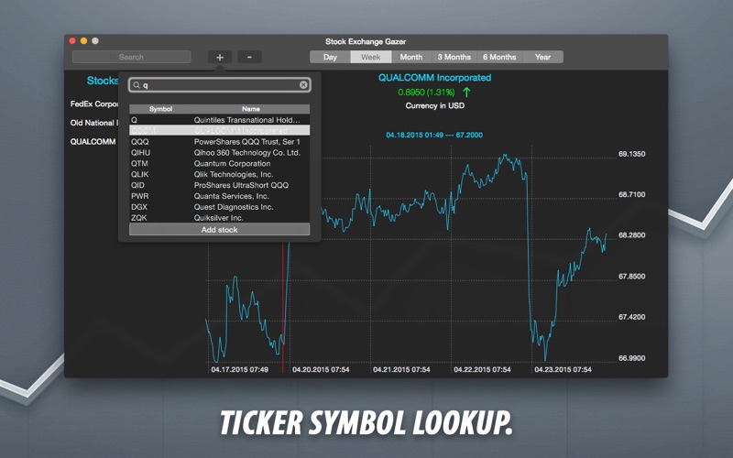
Task: Select Quintiles Transnational Hold row
Action: pyautogui.click(x=219, y=120)
